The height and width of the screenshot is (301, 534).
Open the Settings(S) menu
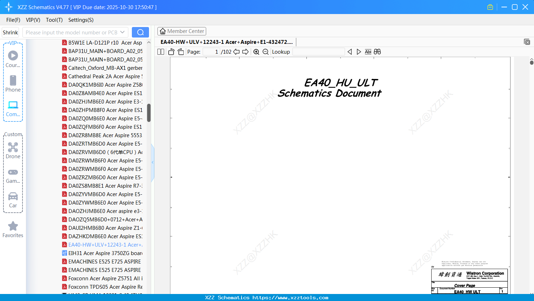click(x=81, y=20)
